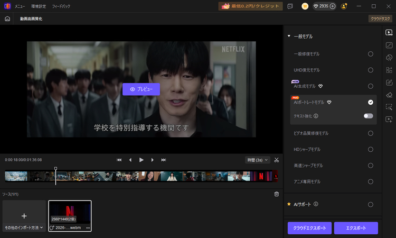Click AIサポート info icon
Viewport: 396px width, 238px height.
316,204
